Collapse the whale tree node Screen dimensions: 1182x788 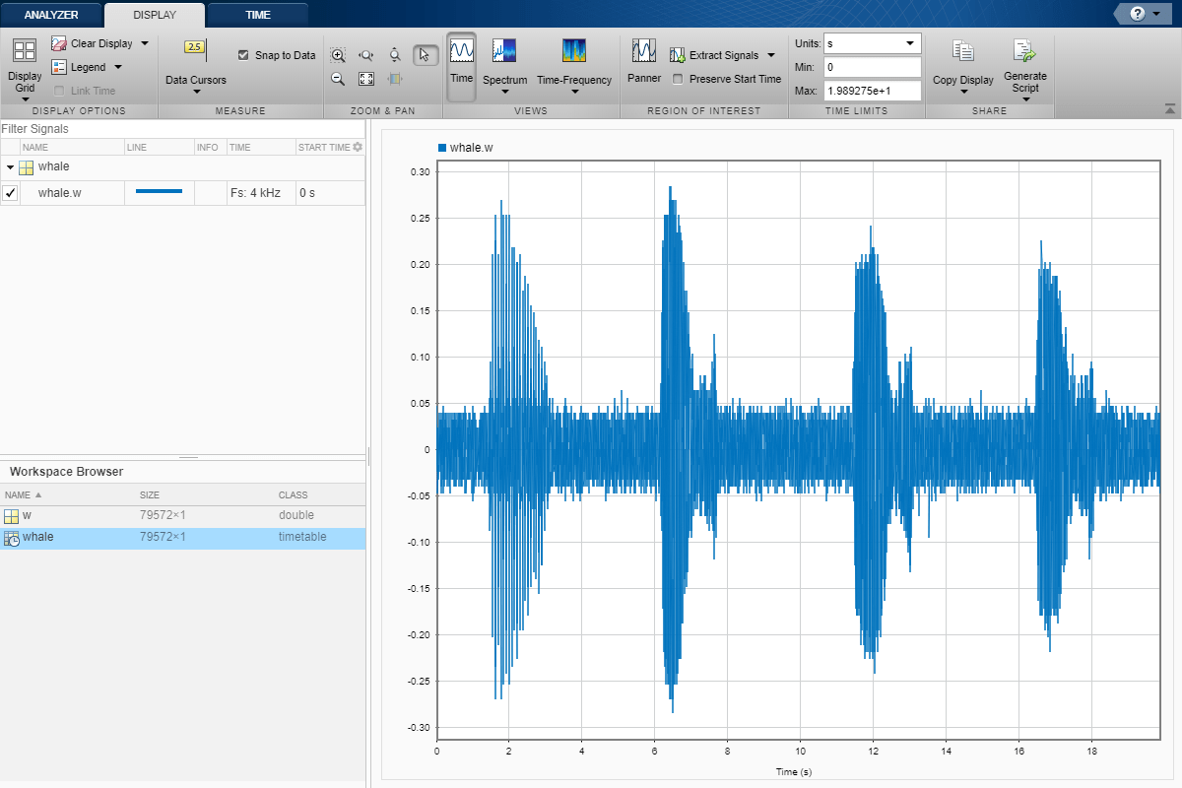10,167
